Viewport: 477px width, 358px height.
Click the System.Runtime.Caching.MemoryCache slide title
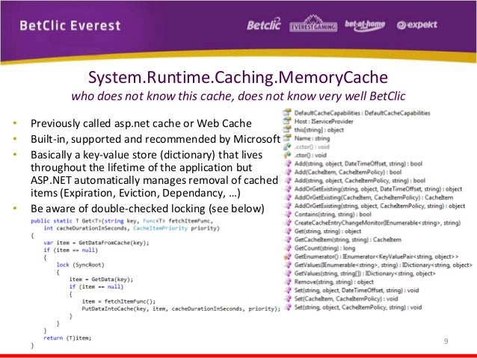tap(238, 77)
